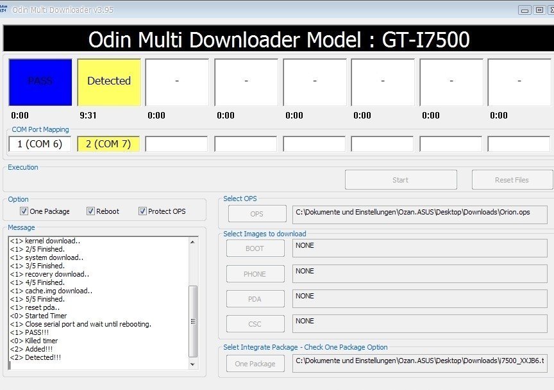Screen dimensions: 554x390
Task: Click the '<0> Killed timer' log line
Action: pos(33,341)
